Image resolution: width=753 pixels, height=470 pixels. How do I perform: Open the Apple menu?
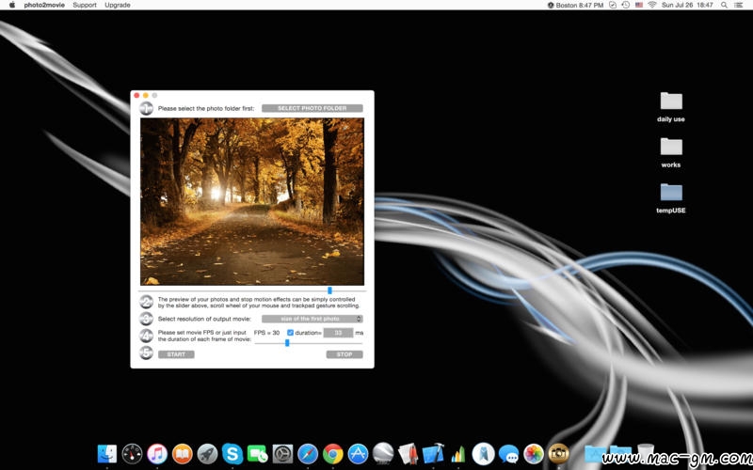pyautogui.click(x=11, y=5)
